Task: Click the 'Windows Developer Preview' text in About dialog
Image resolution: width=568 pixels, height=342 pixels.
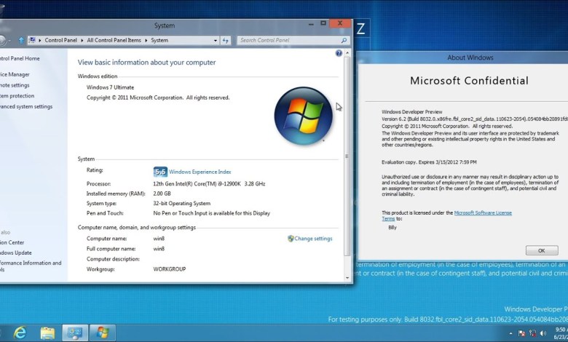Action: point(412,112)
